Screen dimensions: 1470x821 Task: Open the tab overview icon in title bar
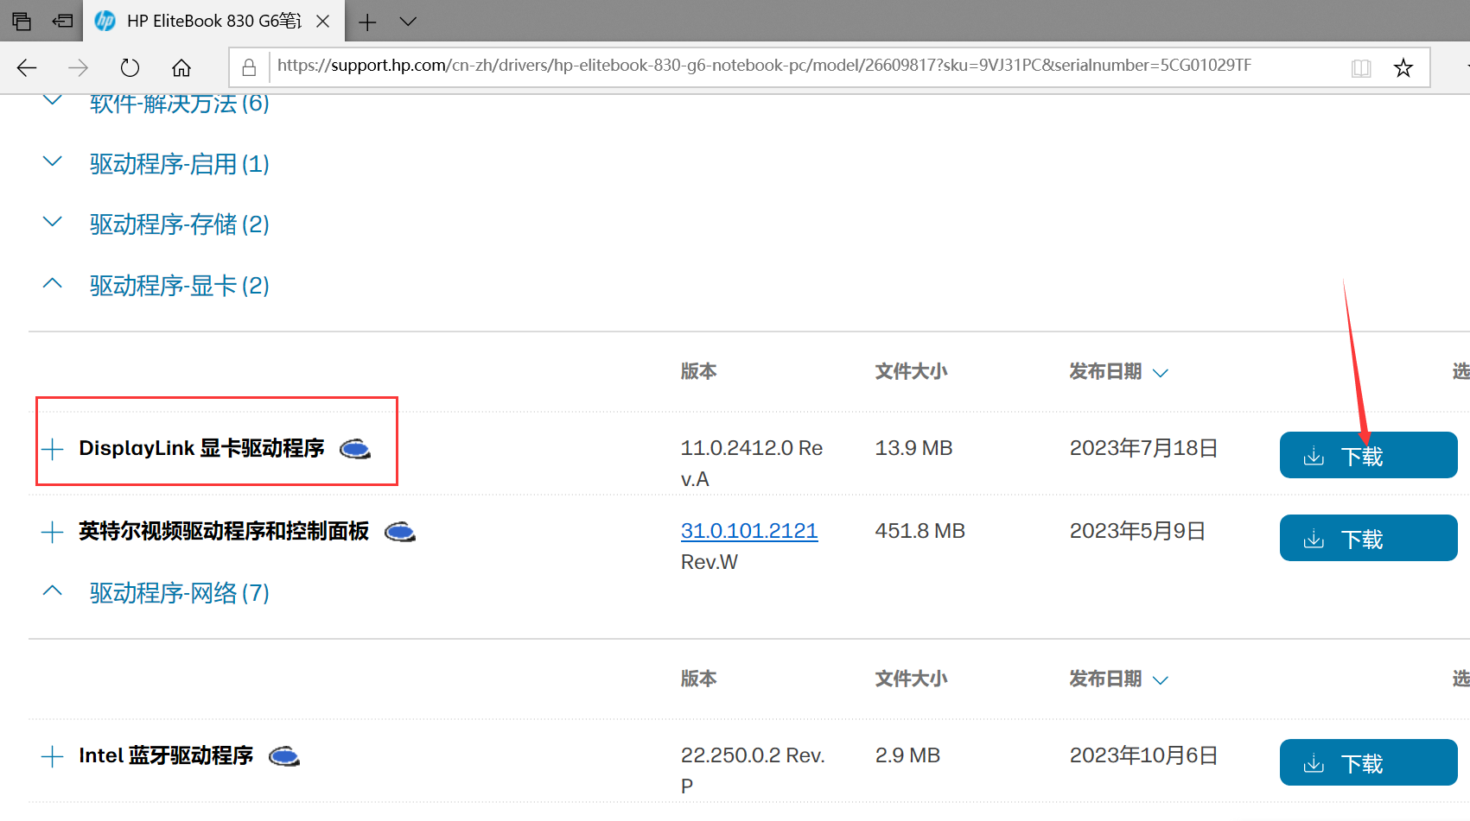tap(21, 21)
